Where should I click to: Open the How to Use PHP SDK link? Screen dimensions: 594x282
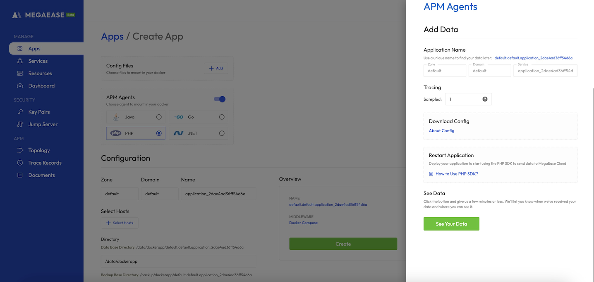(x=457, y=174)
